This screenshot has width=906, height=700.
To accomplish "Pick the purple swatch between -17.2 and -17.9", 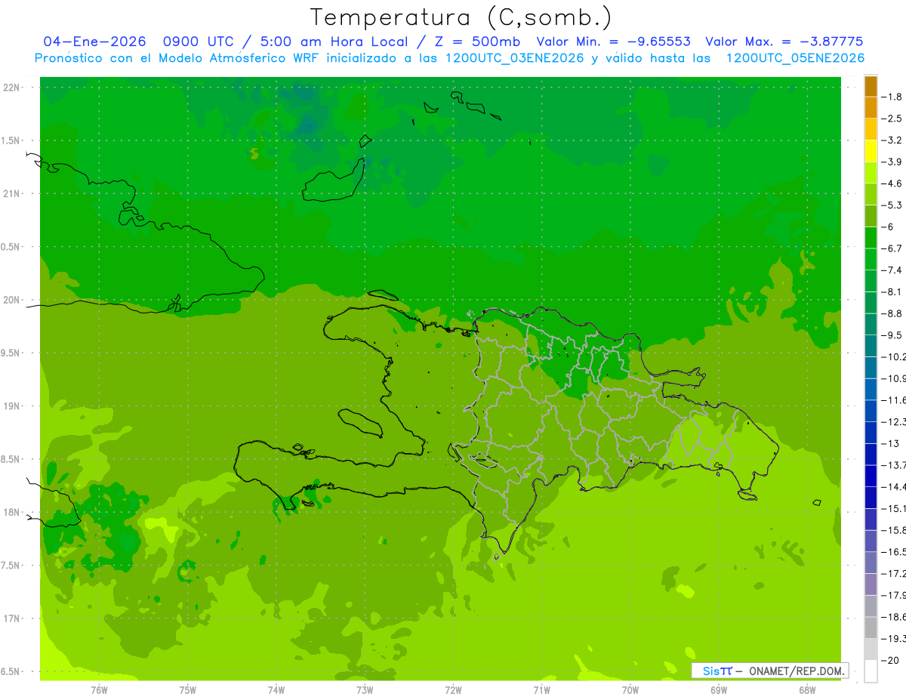I will click(871, 584).
